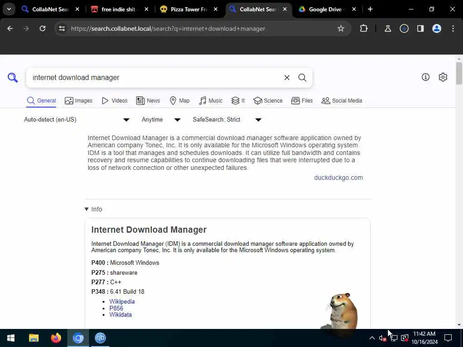Open Firefox from the taskbar
Viewport: 463px width, 347px height.
click(56, 338)
